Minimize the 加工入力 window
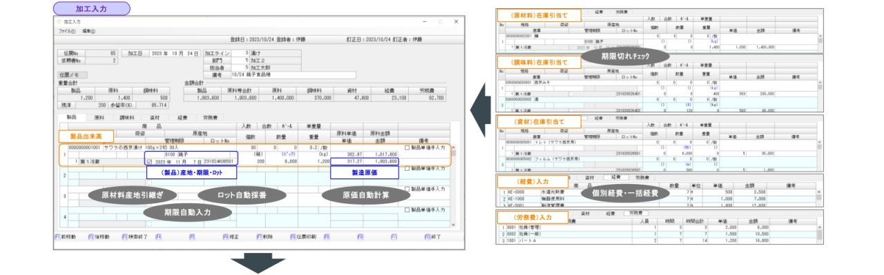 424,22
